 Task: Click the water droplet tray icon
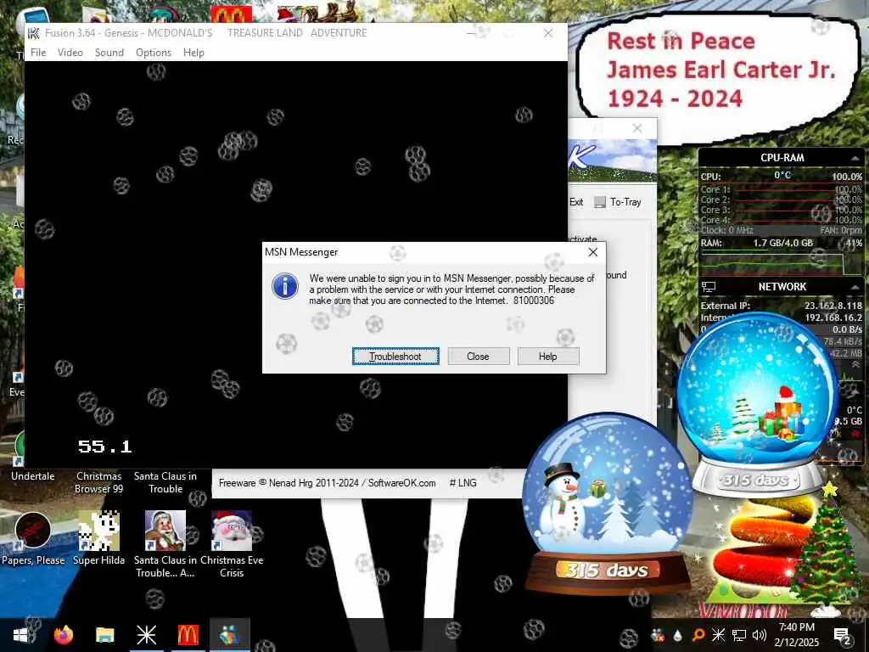click(678, 635)
